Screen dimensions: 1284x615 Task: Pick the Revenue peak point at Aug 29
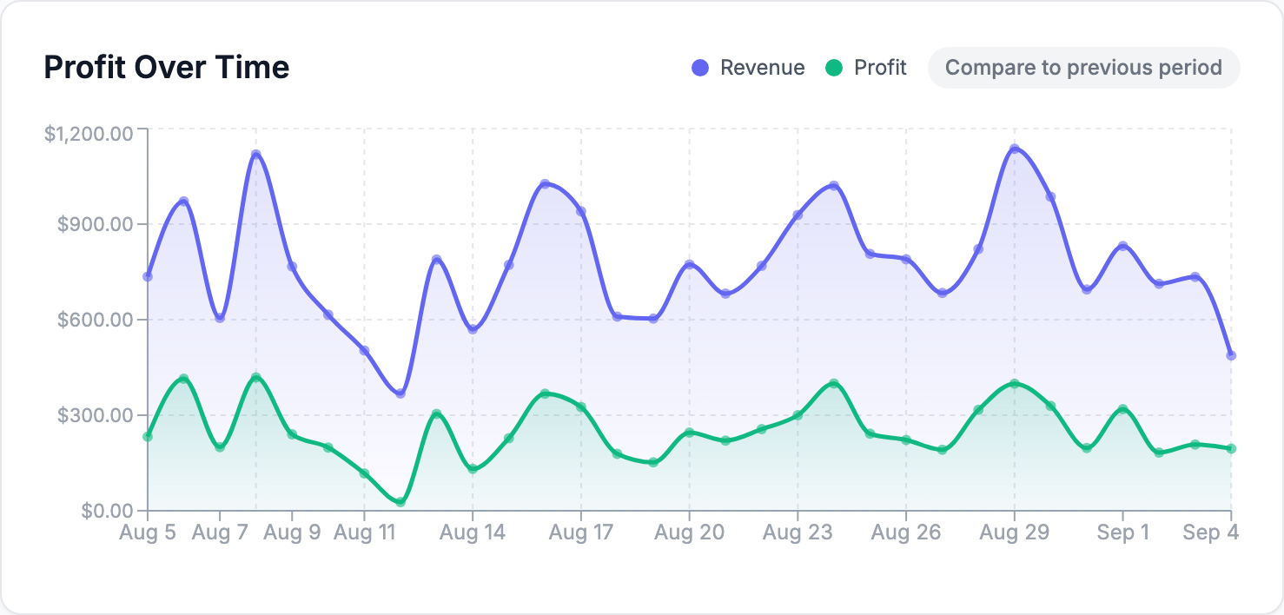pyautogui.click(x=1014, y=149)
